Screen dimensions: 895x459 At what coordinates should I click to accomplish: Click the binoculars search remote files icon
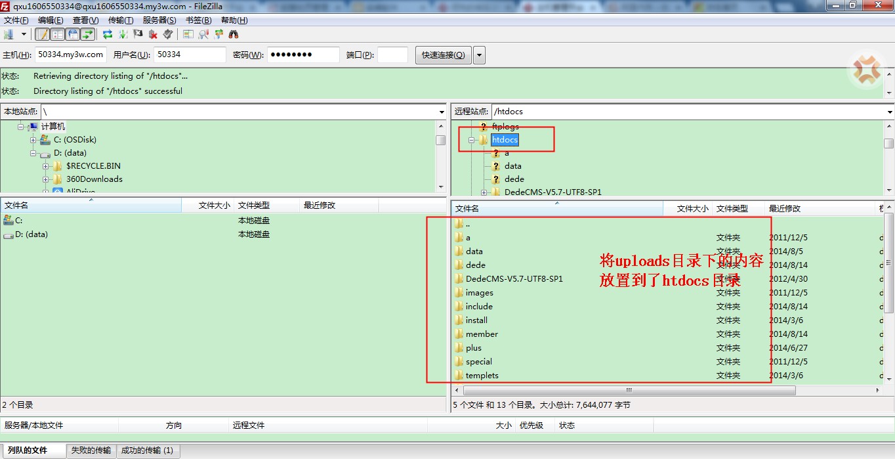[234, 34]
